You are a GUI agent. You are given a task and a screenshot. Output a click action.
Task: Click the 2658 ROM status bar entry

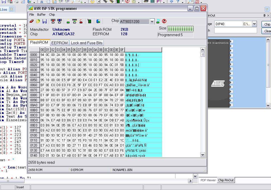(35, 170)
